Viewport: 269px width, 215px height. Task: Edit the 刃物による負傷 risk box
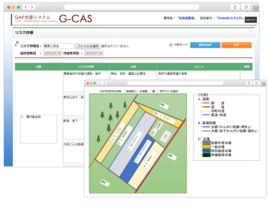pyautogui.click(x=74, y=153)
